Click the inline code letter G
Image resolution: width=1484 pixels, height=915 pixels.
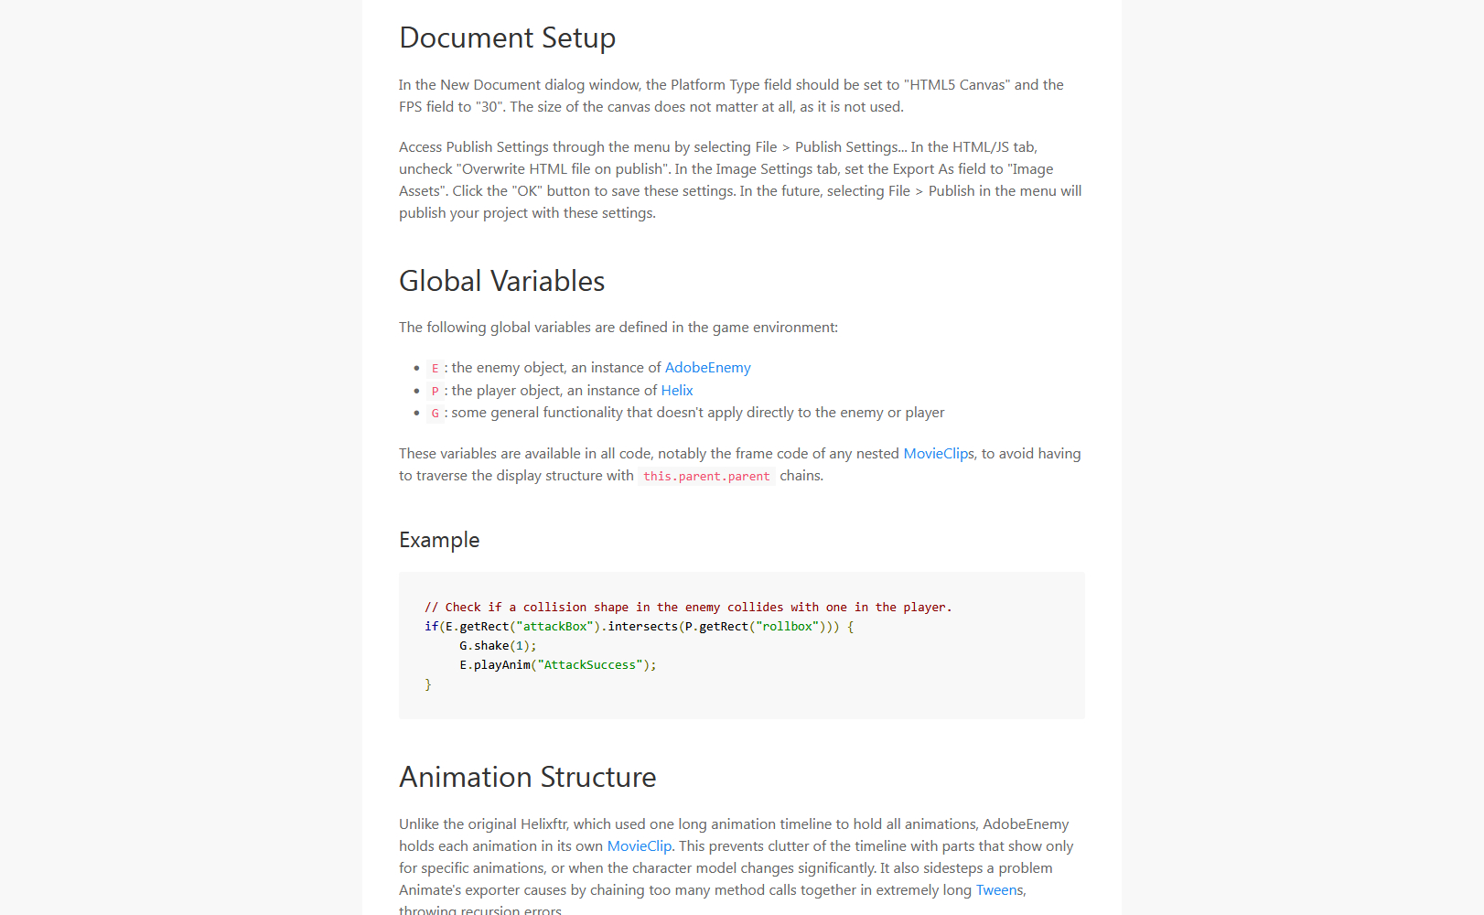[x=435, y=414]
